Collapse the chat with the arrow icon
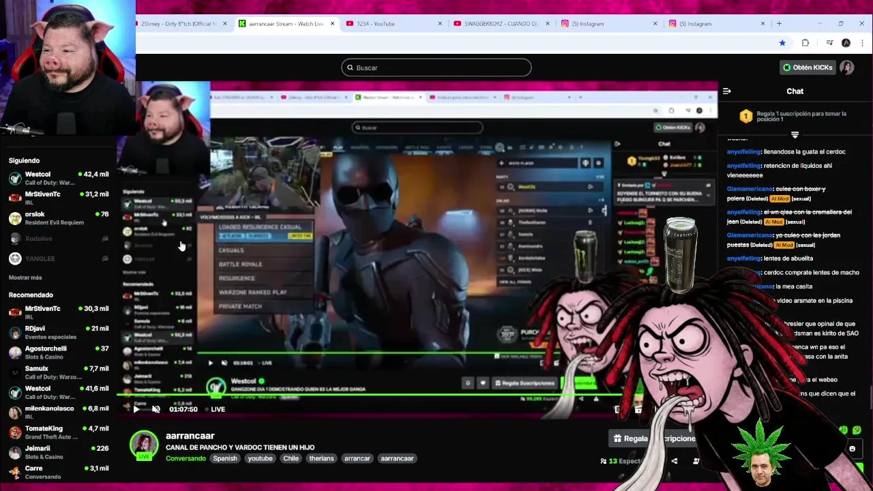Screen dimensions: 873x491 (727, 91)
